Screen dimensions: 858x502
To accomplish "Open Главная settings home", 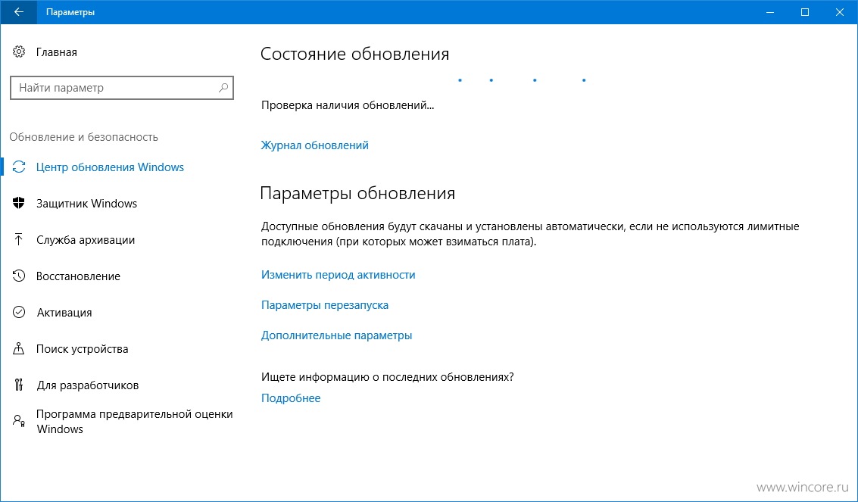I will [x=56, y=52].
